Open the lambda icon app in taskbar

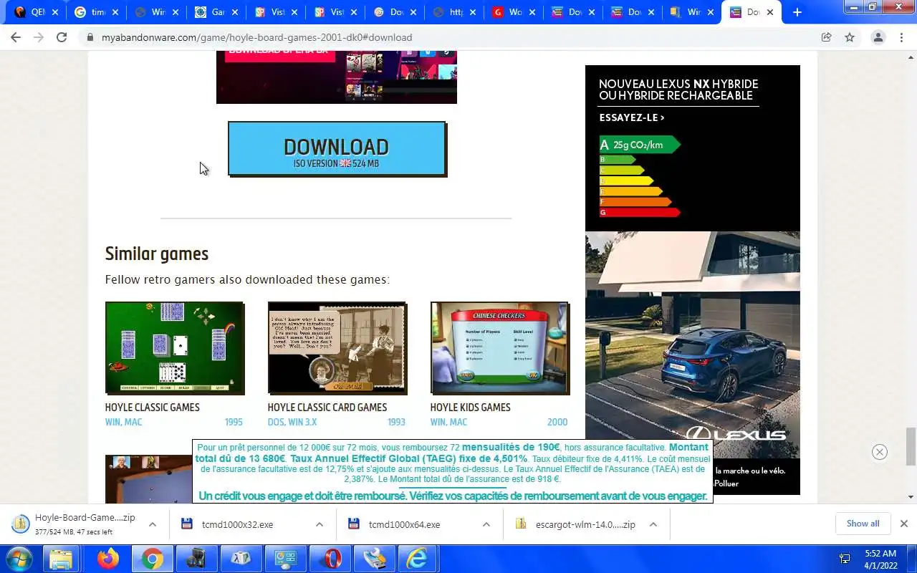(x=240, y=559)
